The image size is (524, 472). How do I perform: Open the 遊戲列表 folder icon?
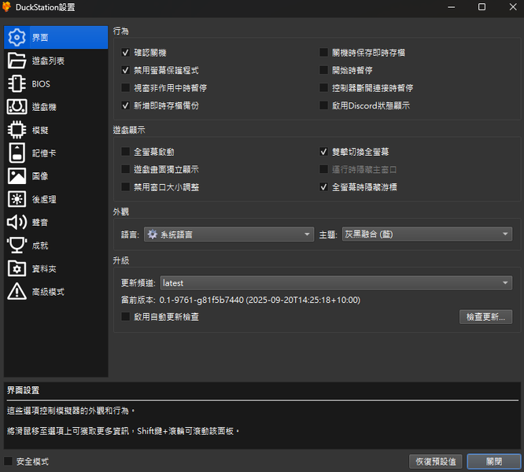17,61
